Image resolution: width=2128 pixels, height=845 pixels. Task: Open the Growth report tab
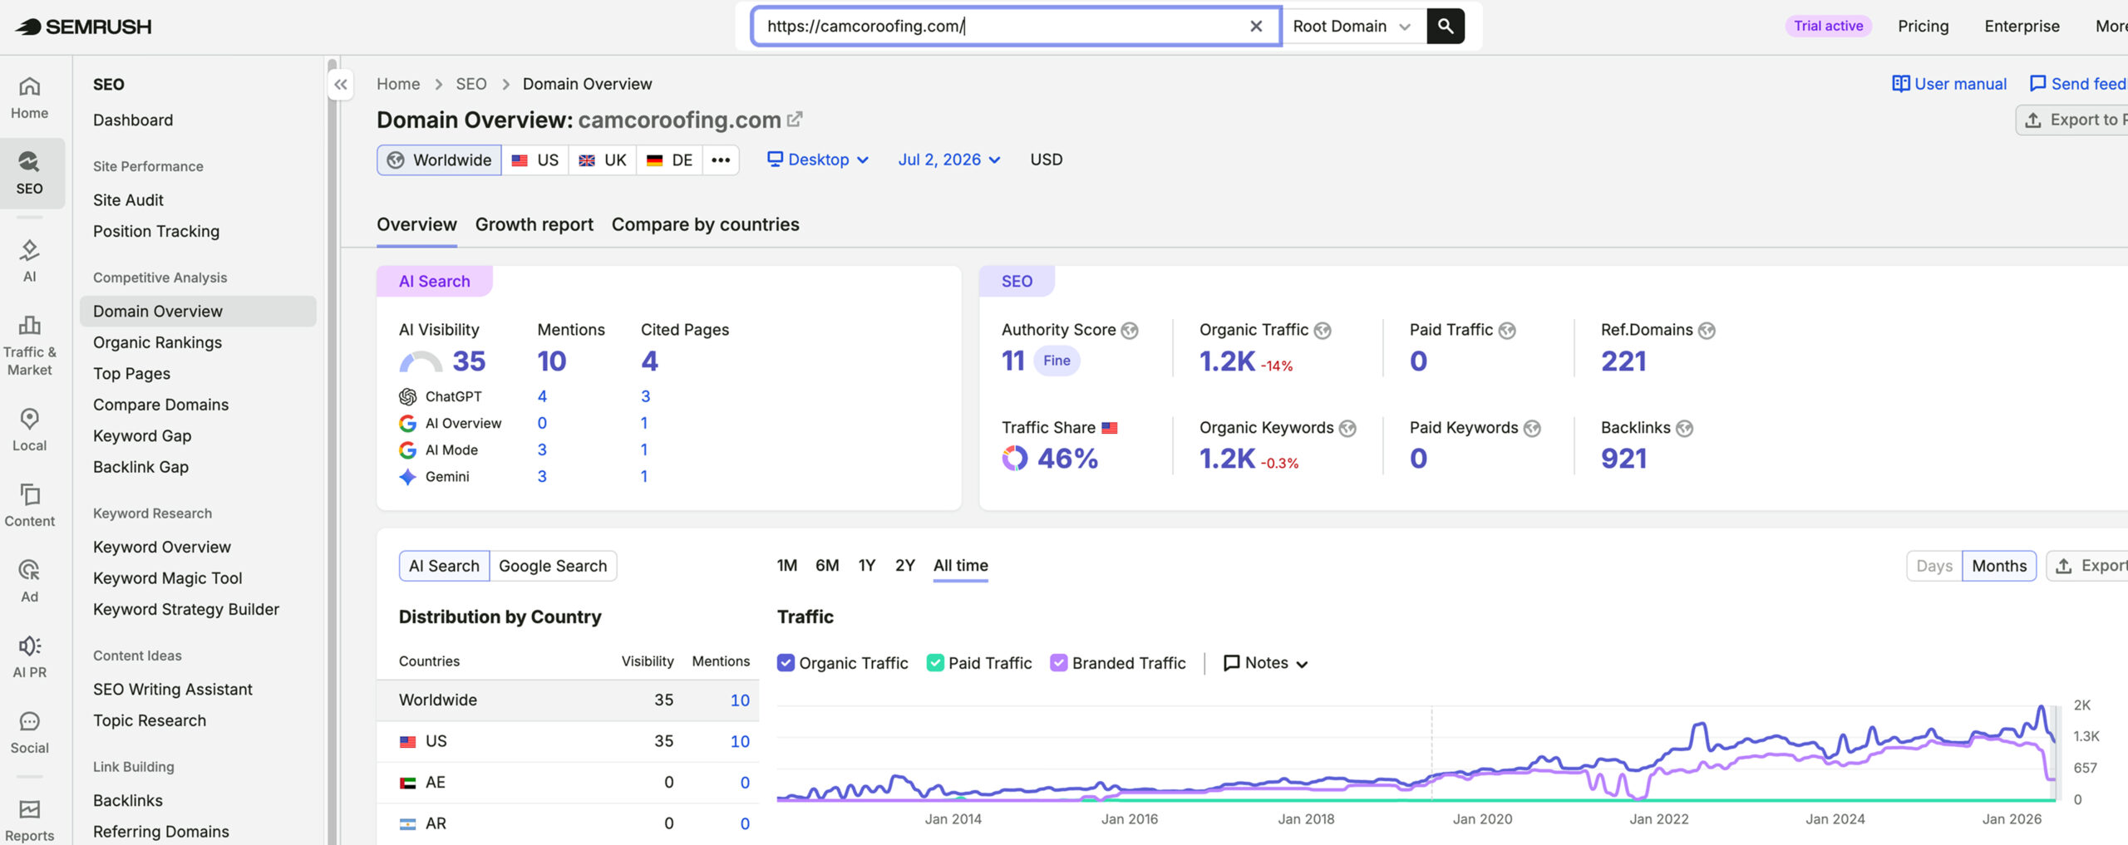534,224
